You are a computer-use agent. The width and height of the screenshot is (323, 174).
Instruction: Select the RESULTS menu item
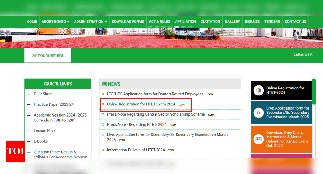point(252,21)
